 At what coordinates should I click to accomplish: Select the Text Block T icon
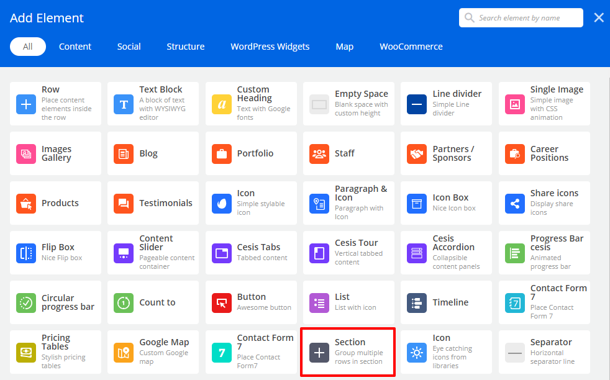tap(124, 104)
